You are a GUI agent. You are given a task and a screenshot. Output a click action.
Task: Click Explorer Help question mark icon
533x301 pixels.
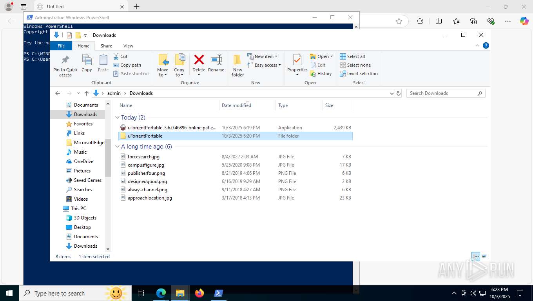tap(486, 45)
